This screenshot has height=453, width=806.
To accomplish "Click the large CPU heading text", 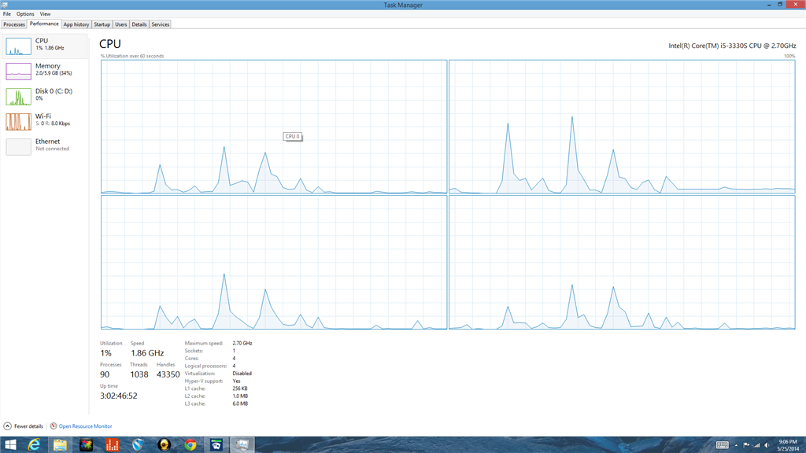I will coord(110,44).
